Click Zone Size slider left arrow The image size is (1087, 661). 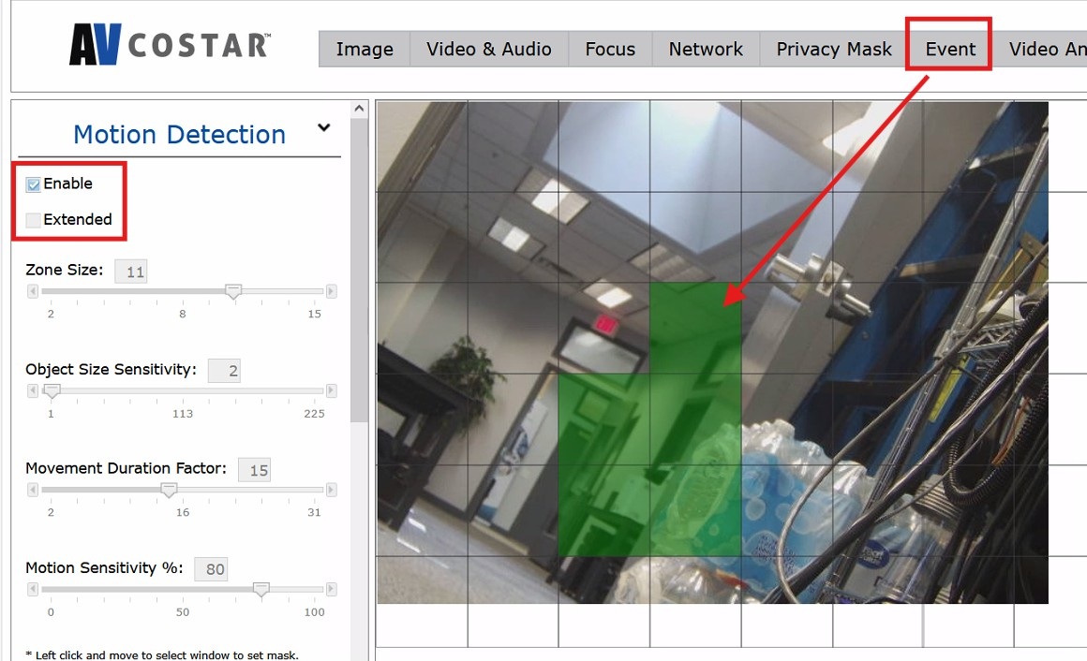coord(33,291)
